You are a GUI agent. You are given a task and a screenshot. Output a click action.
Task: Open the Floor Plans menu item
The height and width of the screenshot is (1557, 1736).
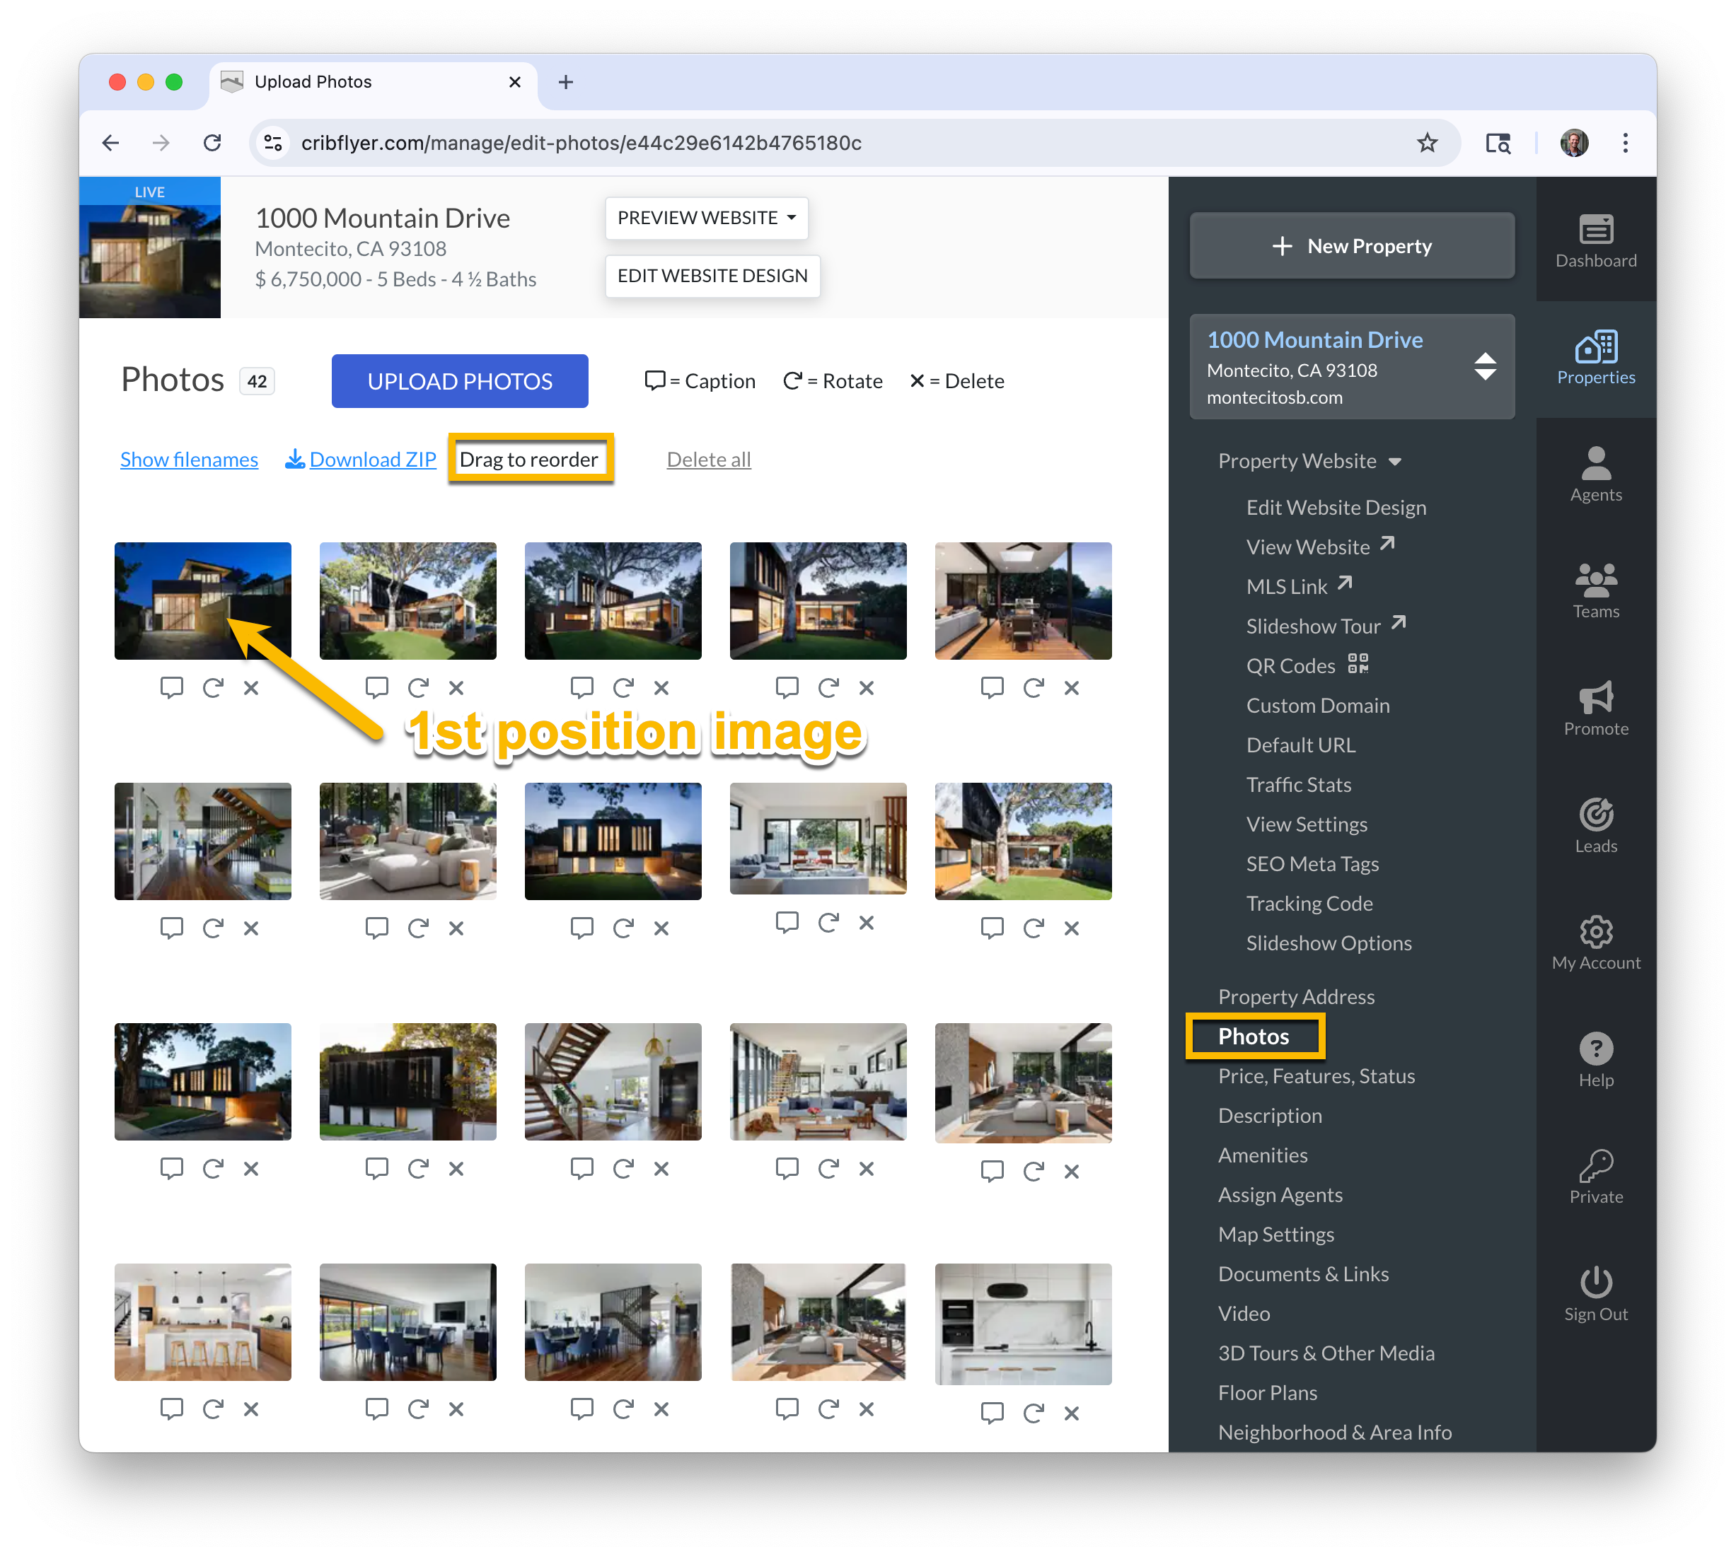click(1267, 1393)
